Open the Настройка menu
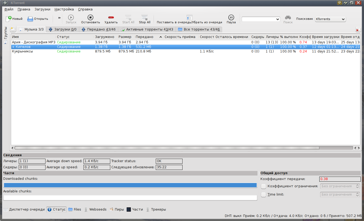Viewport: 364px width, 221px height. pos(64,9)
